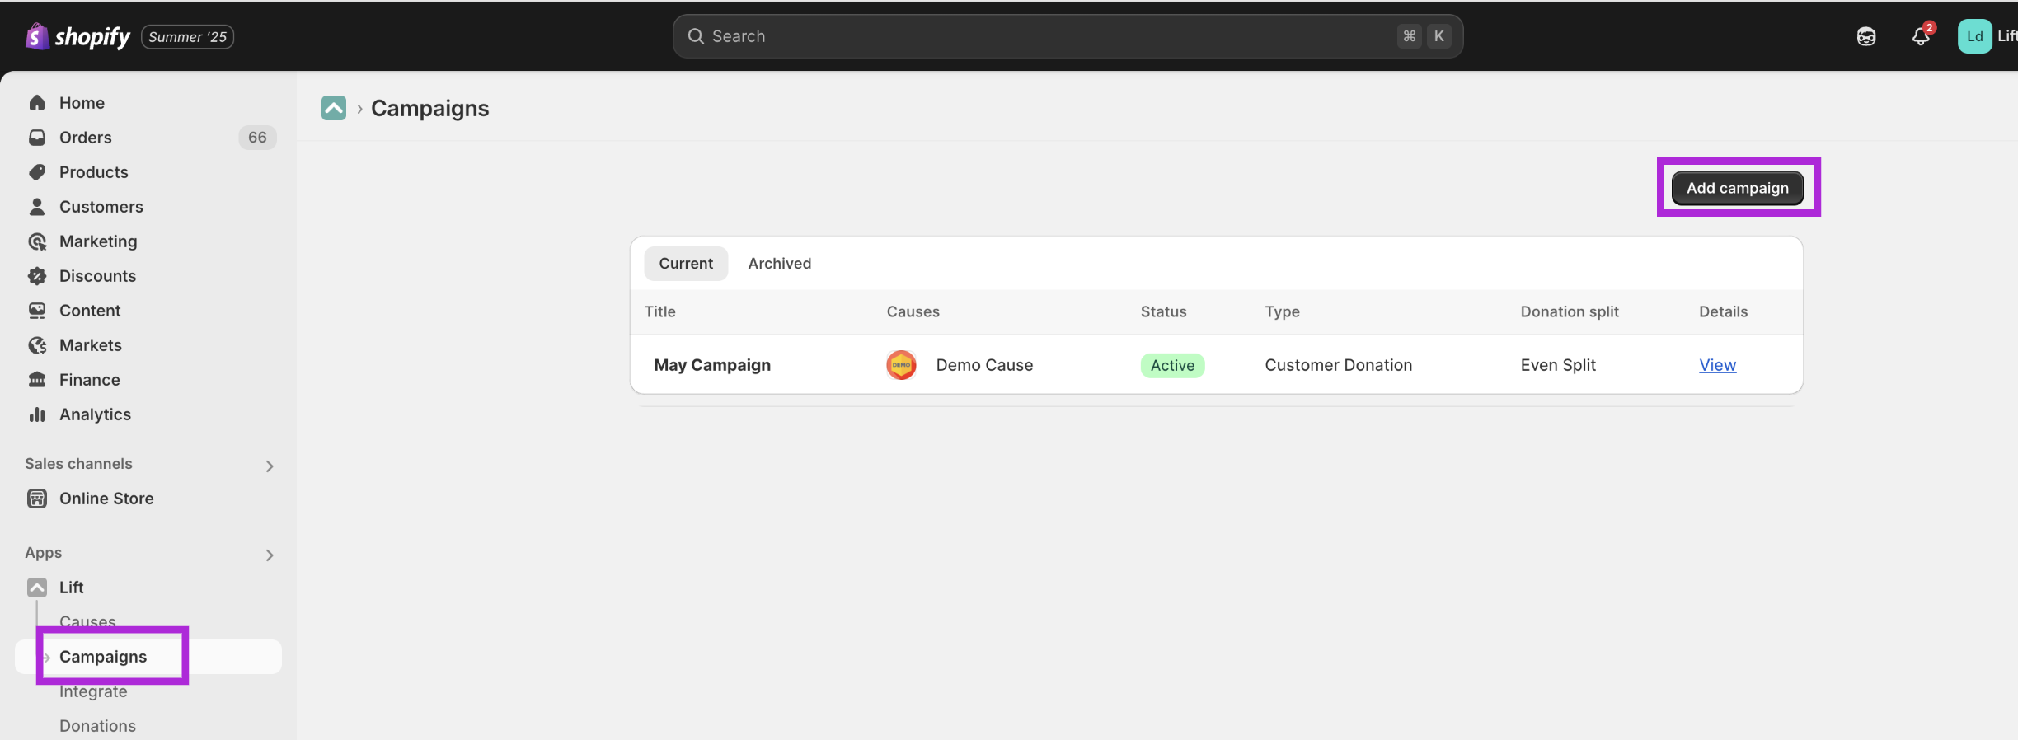Expand the Sales channels section
Viewport: 2018px width, 740px height.
pos(270,466)
